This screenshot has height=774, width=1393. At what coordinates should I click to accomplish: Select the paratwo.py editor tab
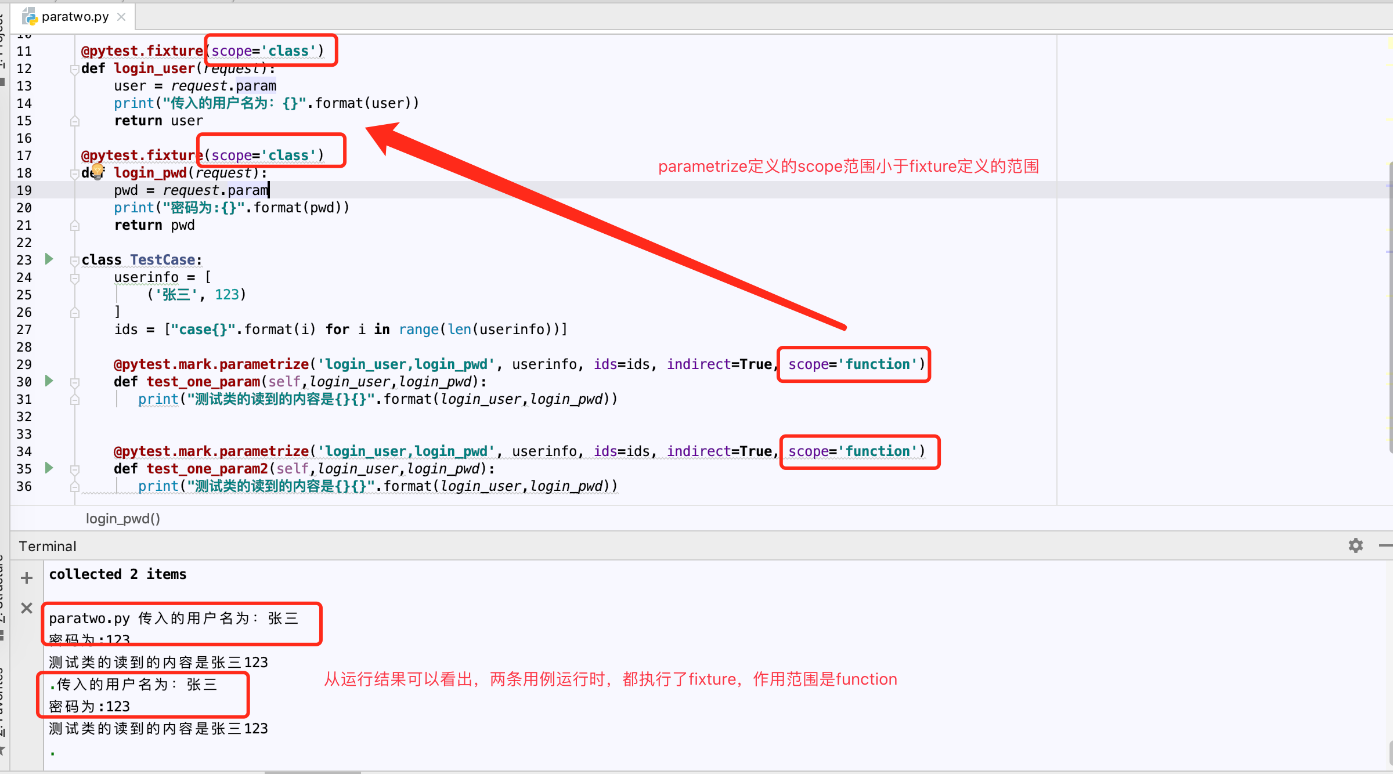tap(75, 16)
